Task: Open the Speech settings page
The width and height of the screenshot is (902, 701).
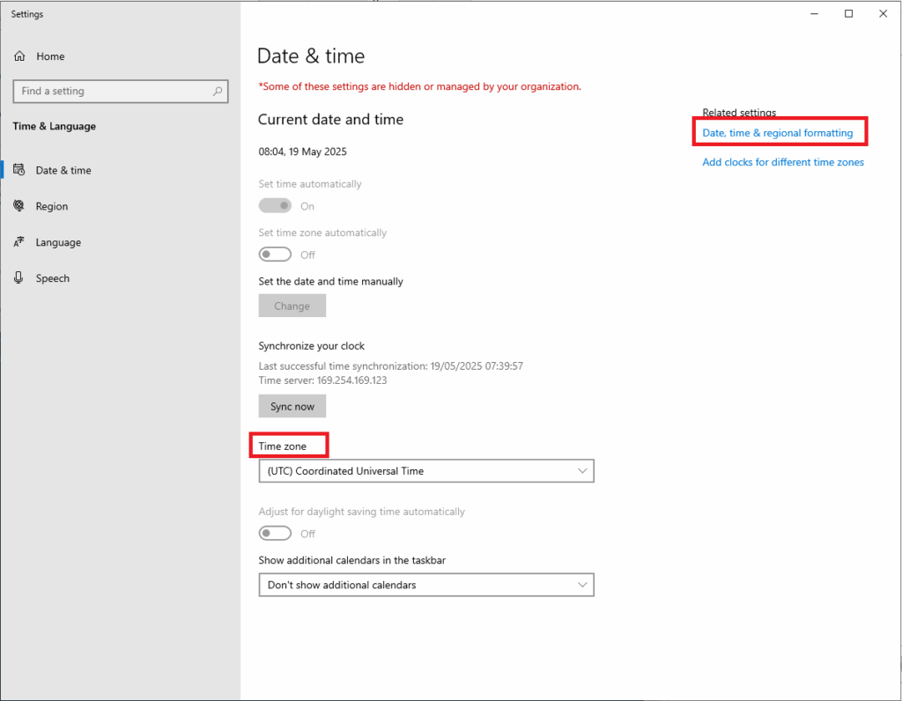Action: [x=120, y=278]
